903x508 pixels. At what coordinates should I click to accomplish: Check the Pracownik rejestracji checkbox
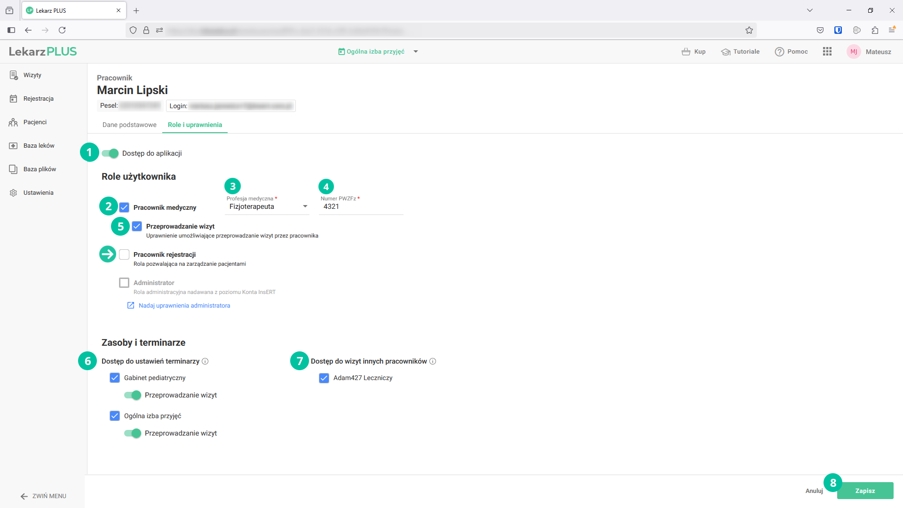124,254
